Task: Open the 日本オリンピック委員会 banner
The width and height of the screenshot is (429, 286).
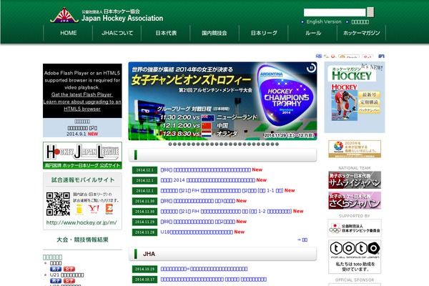Action: 355,228
